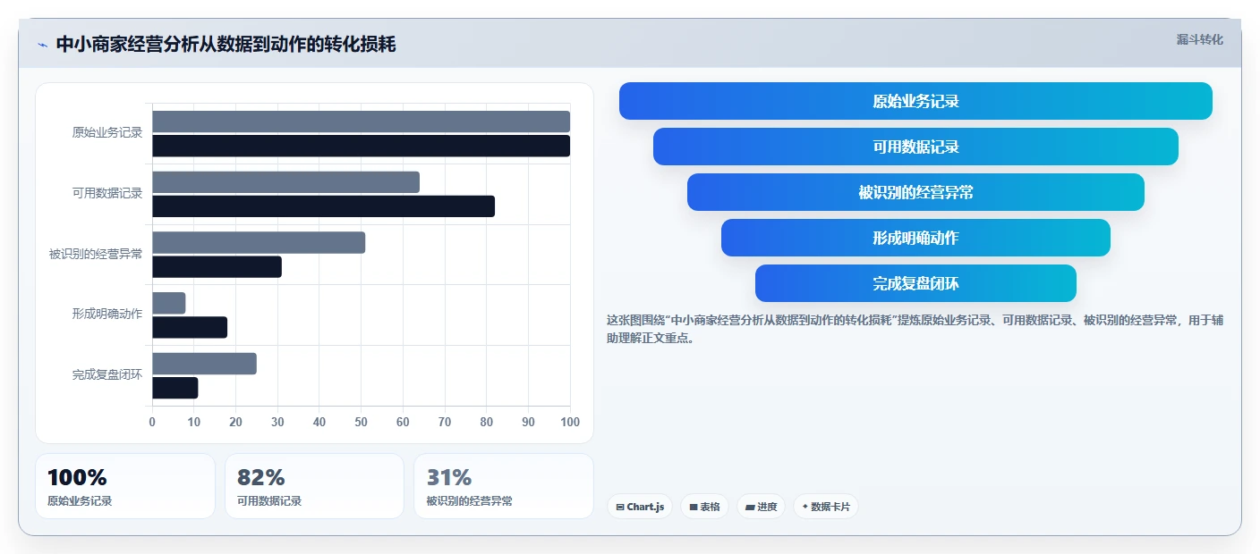
Task: Click the x-axis tick label 10
Action: pos(194,422)
